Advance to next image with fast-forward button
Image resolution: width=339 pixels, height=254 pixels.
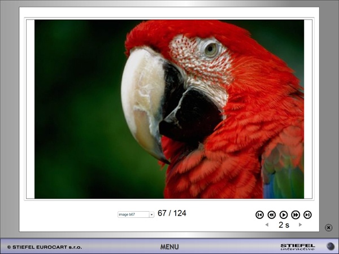[295, 214]
